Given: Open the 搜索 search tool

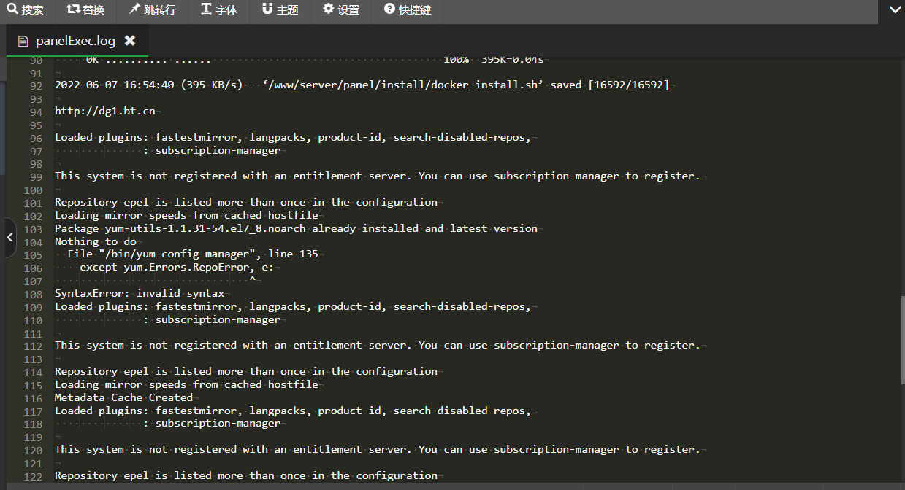Looking at the screenshot, I should point(26,10).
